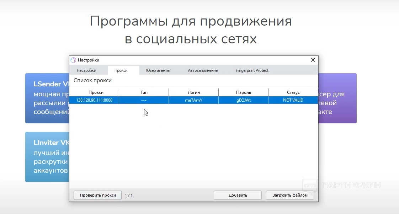This screenshot has width=399, height=214.
Task: Click the NOT VALID status cell
Action: click(x=293, y=100)
